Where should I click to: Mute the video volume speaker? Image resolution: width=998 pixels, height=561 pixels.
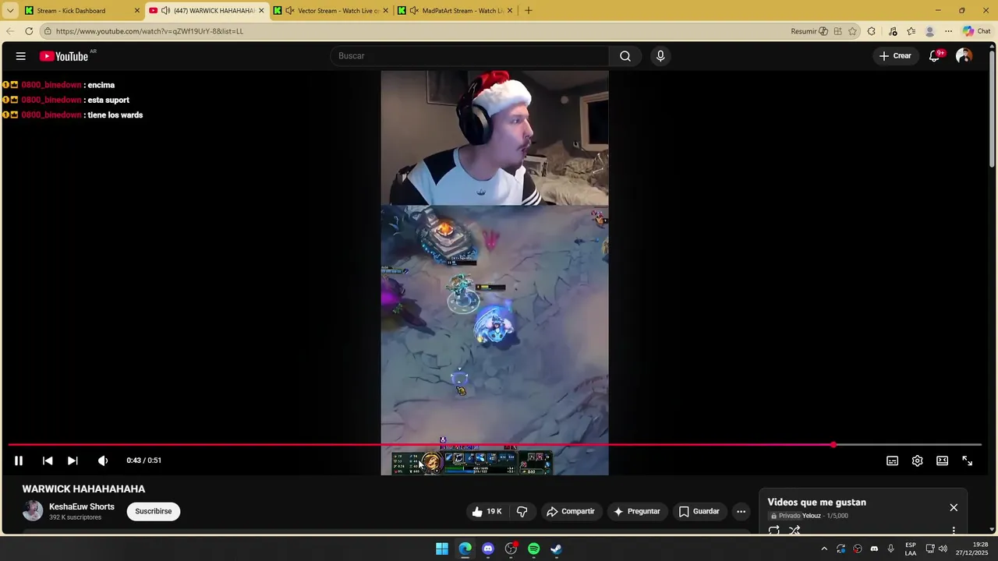point(102,460)
